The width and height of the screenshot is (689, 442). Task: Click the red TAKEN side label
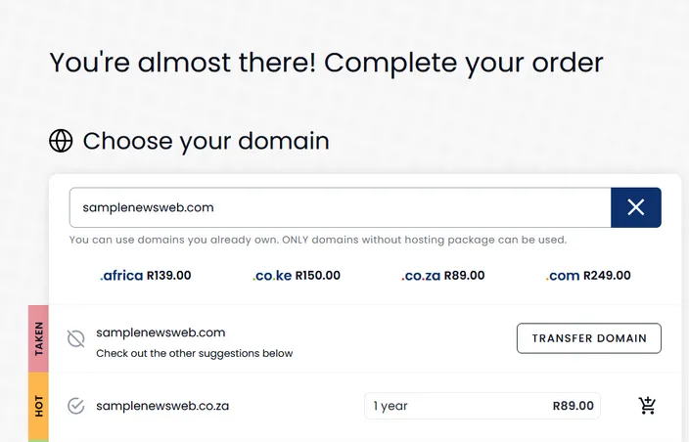tap(39, 338)
